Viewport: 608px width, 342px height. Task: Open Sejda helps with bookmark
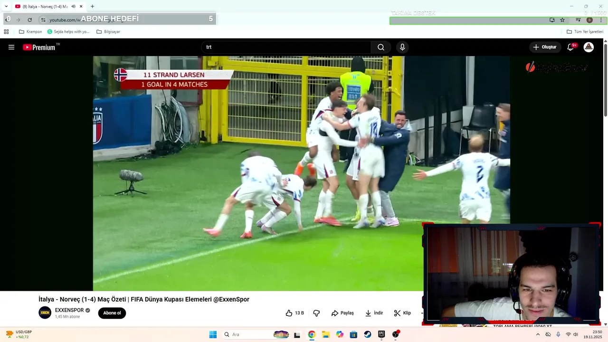click(x=68, y=32)
